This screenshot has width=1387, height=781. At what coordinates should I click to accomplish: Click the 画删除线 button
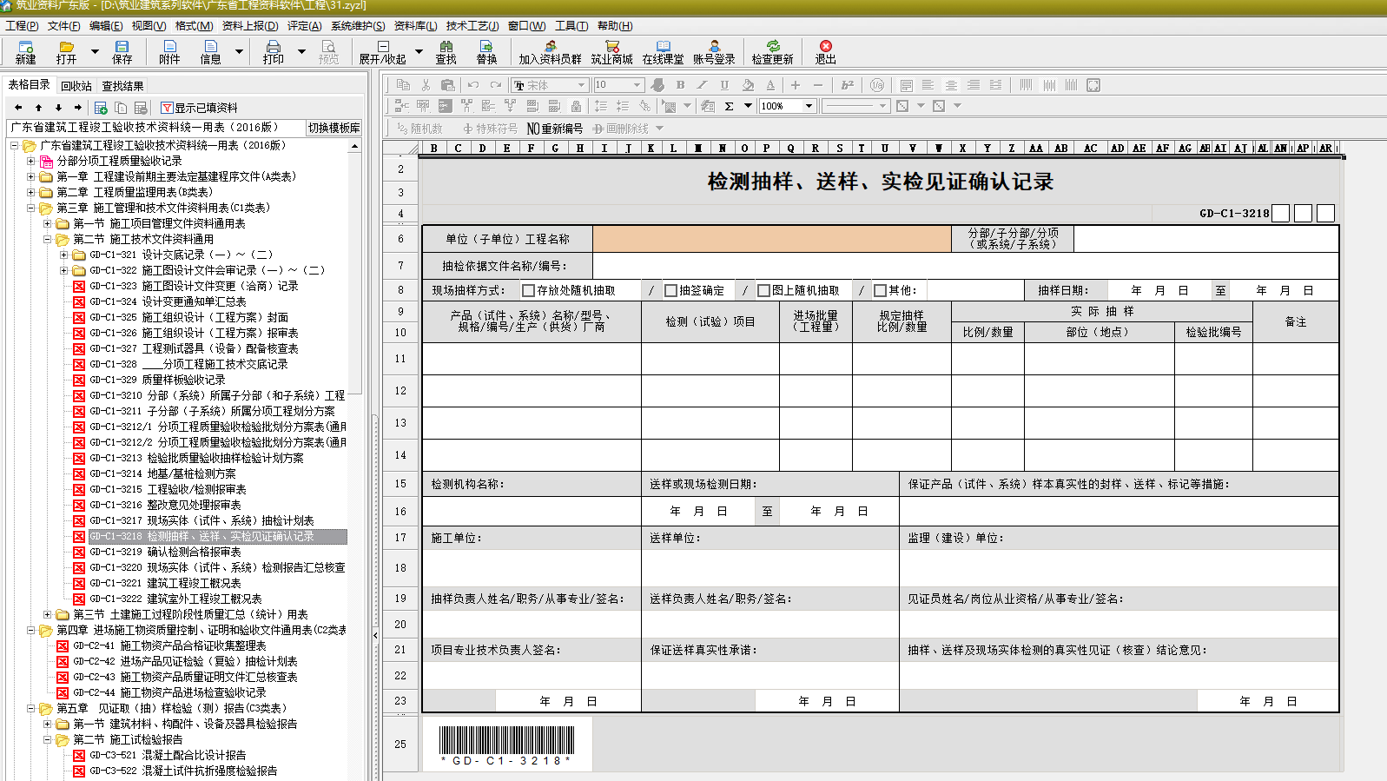[621, 129]
